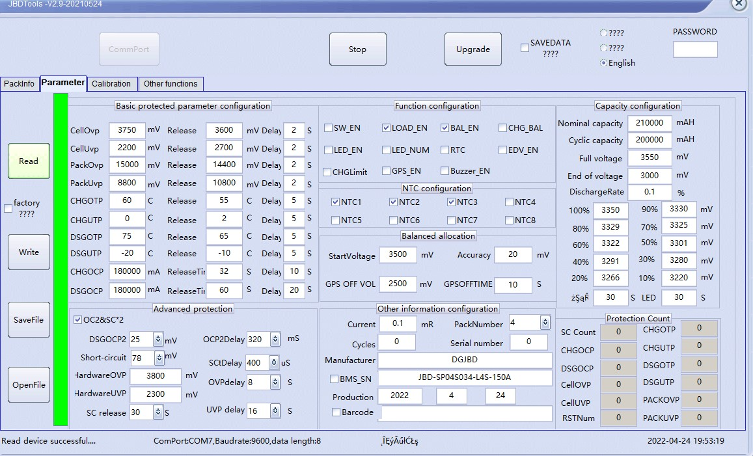Select the English language radio button
The height and width of the screenshot is (456, 753).
click(603, 63)
